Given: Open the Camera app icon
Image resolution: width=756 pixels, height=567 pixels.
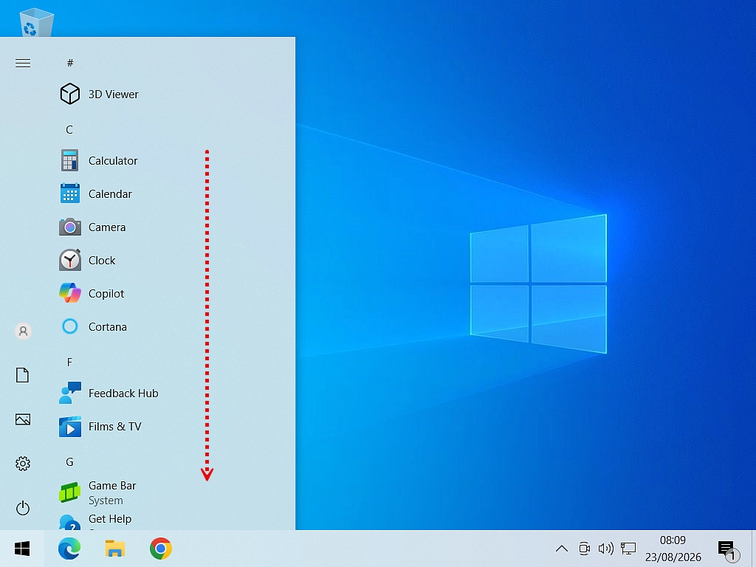Looking at the screenshot, I should click(x=70, y=227).
